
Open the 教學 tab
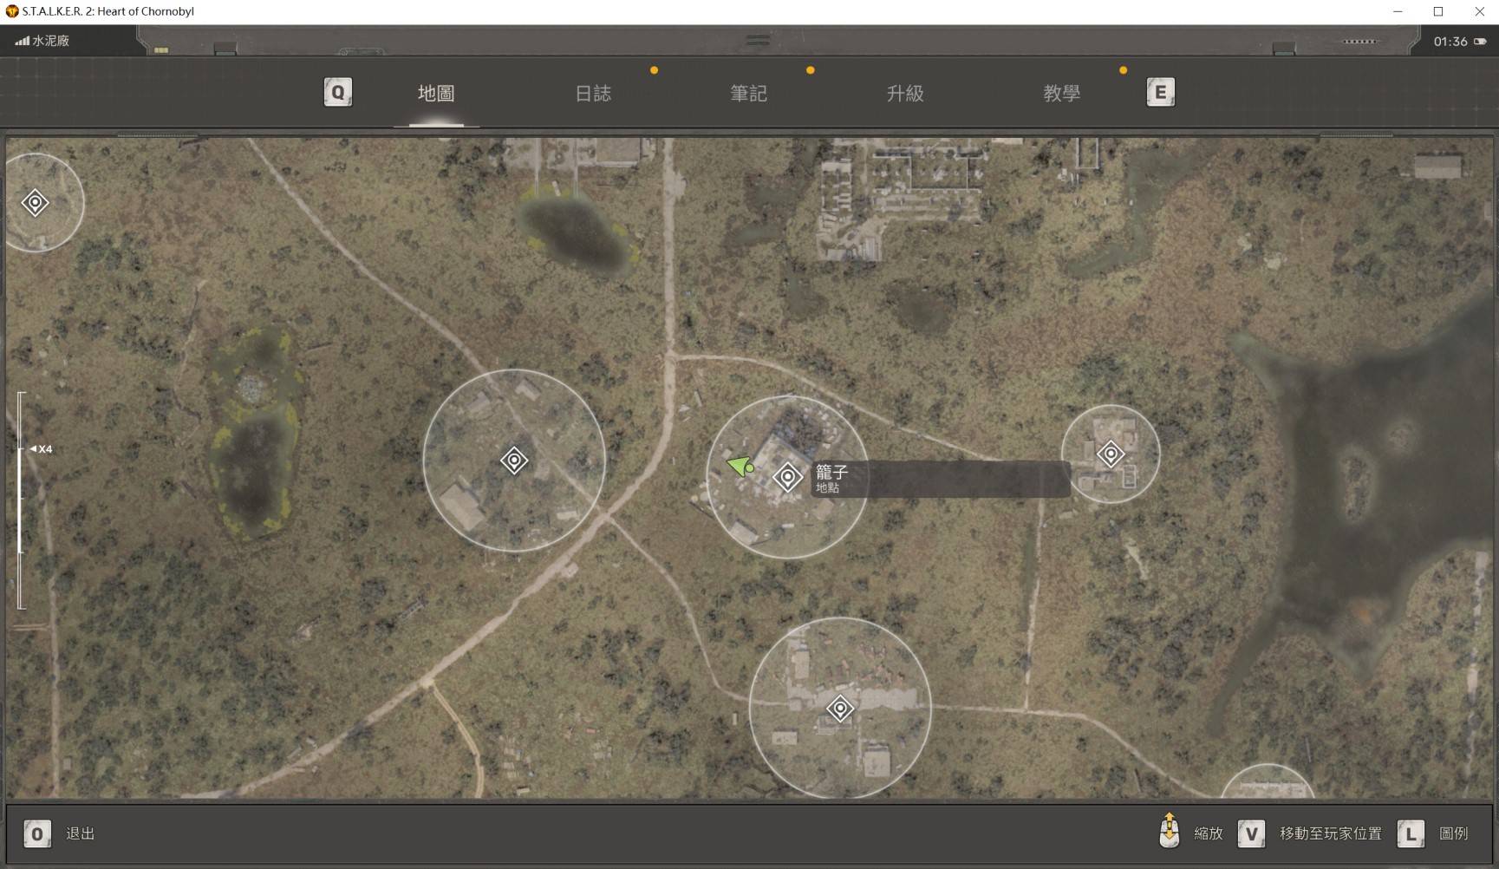coord(1061,94)
